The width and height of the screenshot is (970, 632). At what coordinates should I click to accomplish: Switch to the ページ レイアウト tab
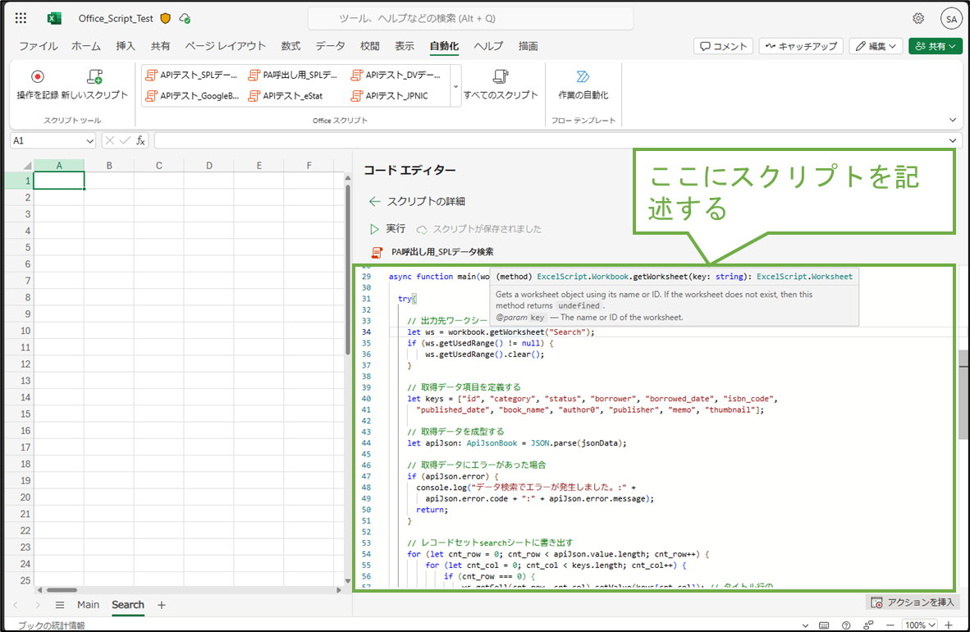click(225, 47)
